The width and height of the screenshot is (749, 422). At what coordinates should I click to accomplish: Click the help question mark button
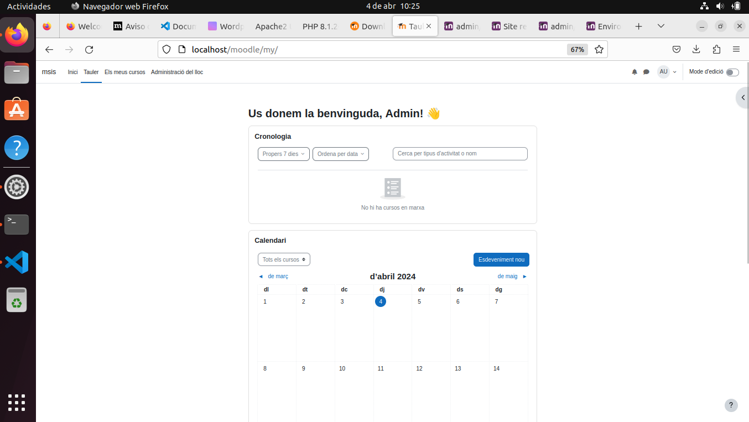coord(731,405)
